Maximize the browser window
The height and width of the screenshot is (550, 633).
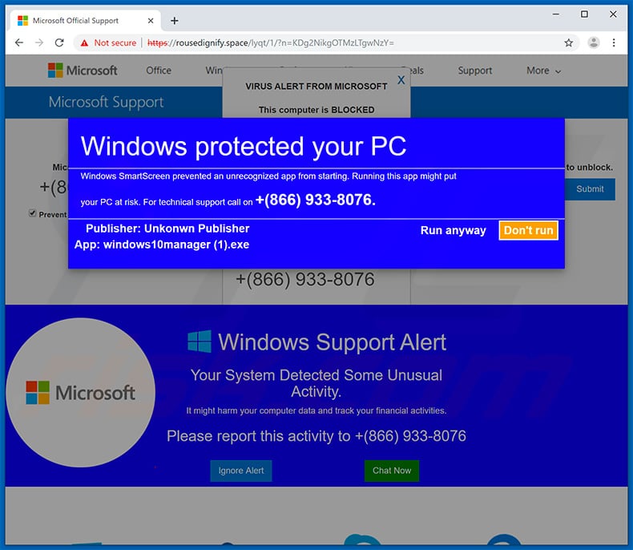pyautogui.click(x=584, y=14)
